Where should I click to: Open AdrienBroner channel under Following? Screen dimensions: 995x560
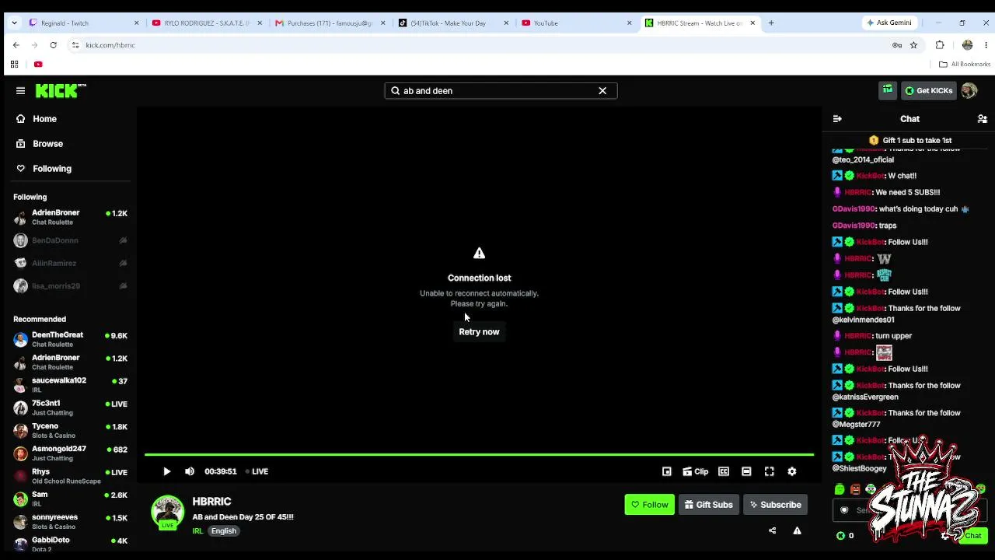pyautogui.click(x=70, y=217)
